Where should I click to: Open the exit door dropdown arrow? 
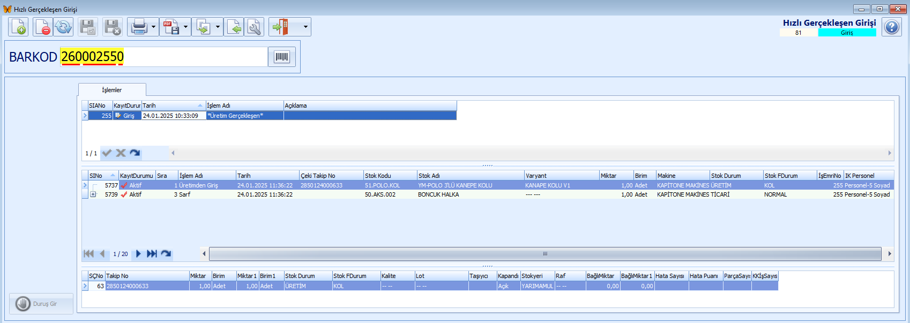tap(306, 27)
